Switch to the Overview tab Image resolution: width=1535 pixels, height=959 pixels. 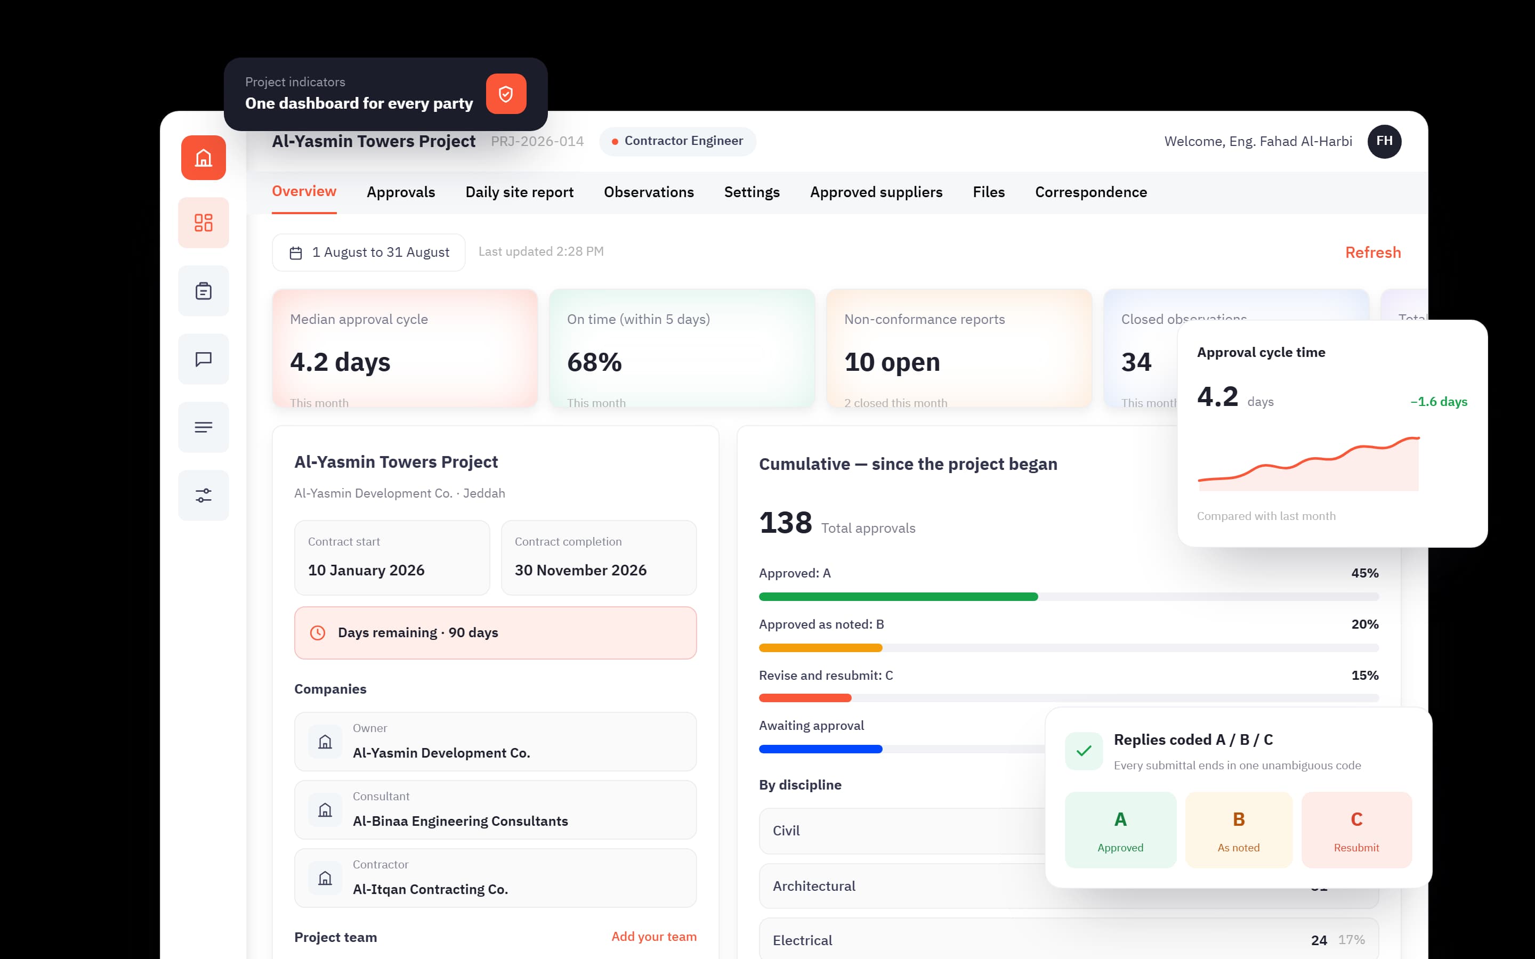coord(304,192)
